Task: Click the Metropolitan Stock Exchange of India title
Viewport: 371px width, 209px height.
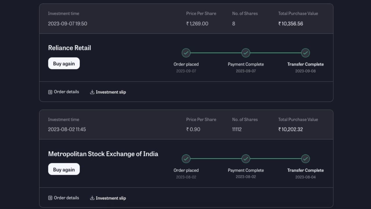Action: coord(103,154)
